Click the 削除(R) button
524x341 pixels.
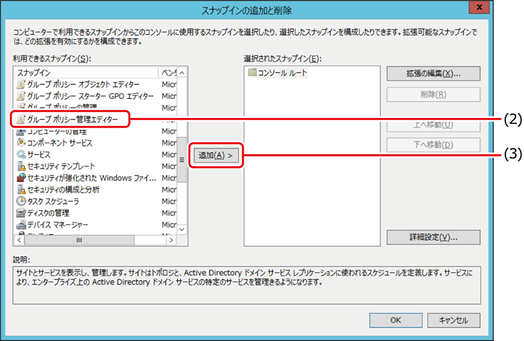(433, 95)
